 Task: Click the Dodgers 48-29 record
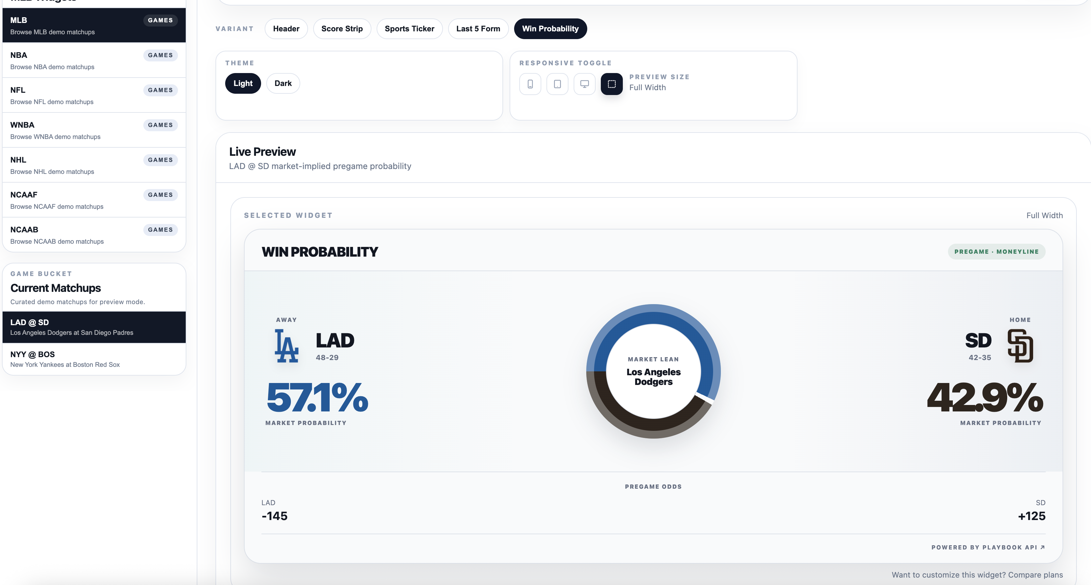[327, 357]
